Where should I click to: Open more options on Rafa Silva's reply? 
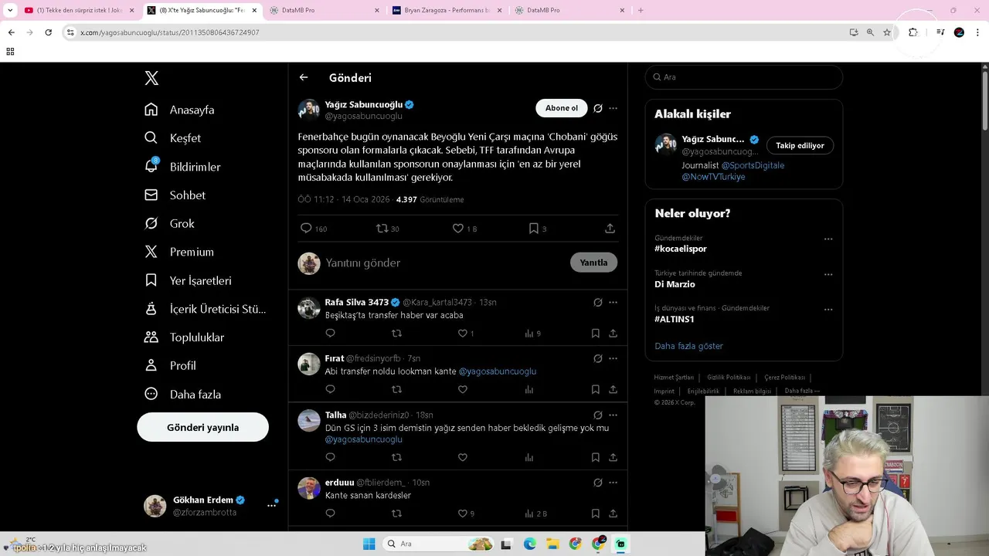pos(613,302)
